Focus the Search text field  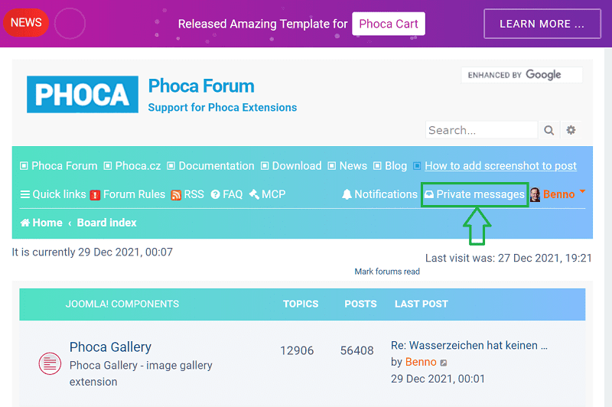(481, 131)
